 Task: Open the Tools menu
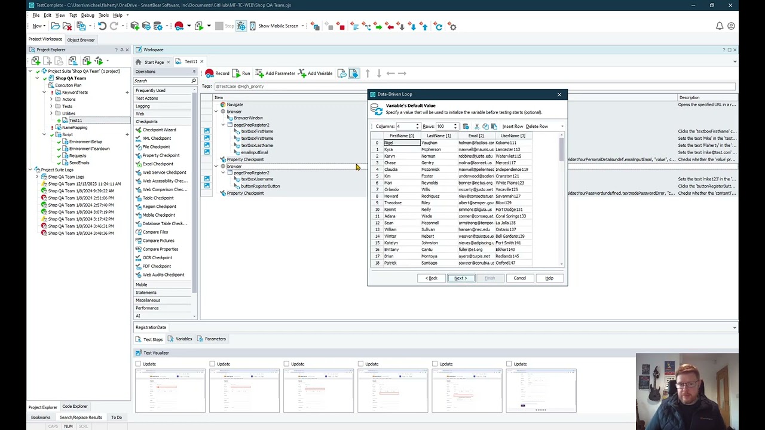103,15
